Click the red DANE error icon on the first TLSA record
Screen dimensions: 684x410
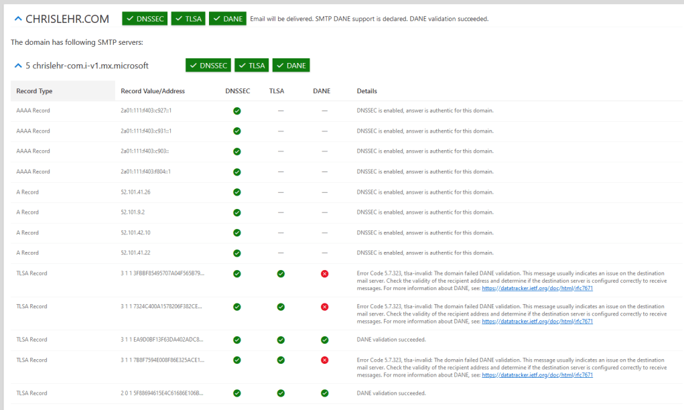324,273
